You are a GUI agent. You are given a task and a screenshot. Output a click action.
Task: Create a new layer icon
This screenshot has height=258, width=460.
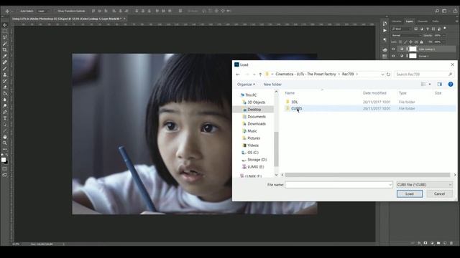click(445, 243)
